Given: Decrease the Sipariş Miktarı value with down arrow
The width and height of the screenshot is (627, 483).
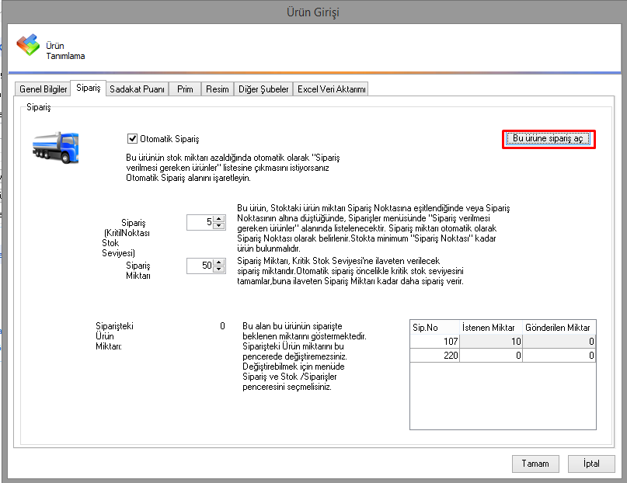Looking at the screenshot, I should (219, 269).
